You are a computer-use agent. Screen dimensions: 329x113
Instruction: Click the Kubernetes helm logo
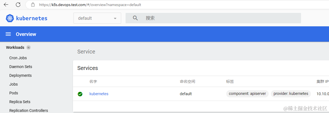(10, 18)
